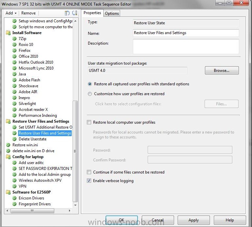Select Add user aditc step
Image resolution: width=252 pixels, height=227 pixels.
31,163
